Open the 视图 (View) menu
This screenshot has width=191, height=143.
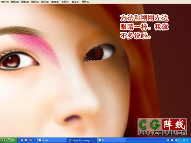coord(65,2)
